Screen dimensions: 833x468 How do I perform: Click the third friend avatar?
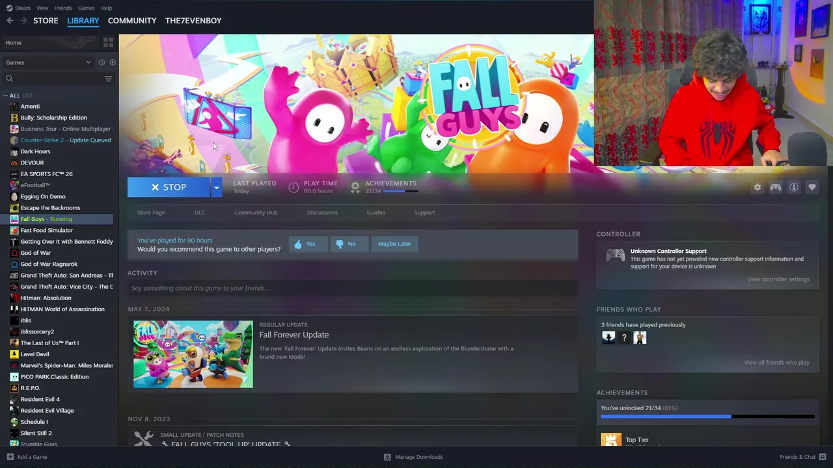(x=640, y=337)
